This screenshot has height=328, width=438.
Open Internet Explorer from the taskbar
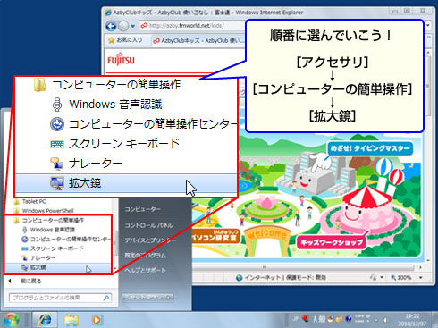click(45, 320)
